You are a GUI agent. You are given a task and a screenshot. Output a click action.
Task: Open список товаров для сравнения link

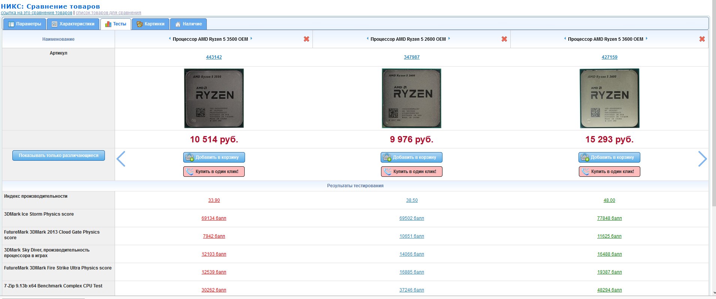point(108,13)
